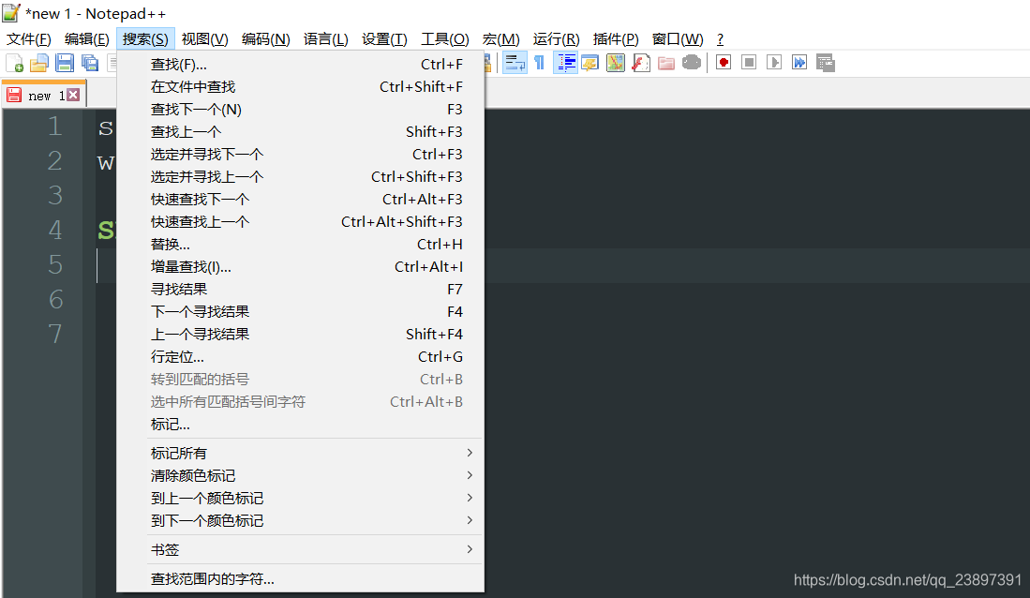Screen dimensions: 1030x598
Task: Choose 在文件中查找 menu entry
Action: click(x=301, y=87)
